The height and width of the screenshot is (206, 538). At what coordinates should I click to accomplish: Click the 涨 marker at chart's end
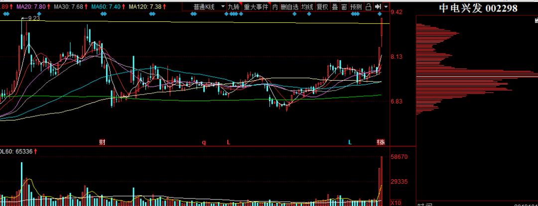pyautogui.click(x=381, y=142)
